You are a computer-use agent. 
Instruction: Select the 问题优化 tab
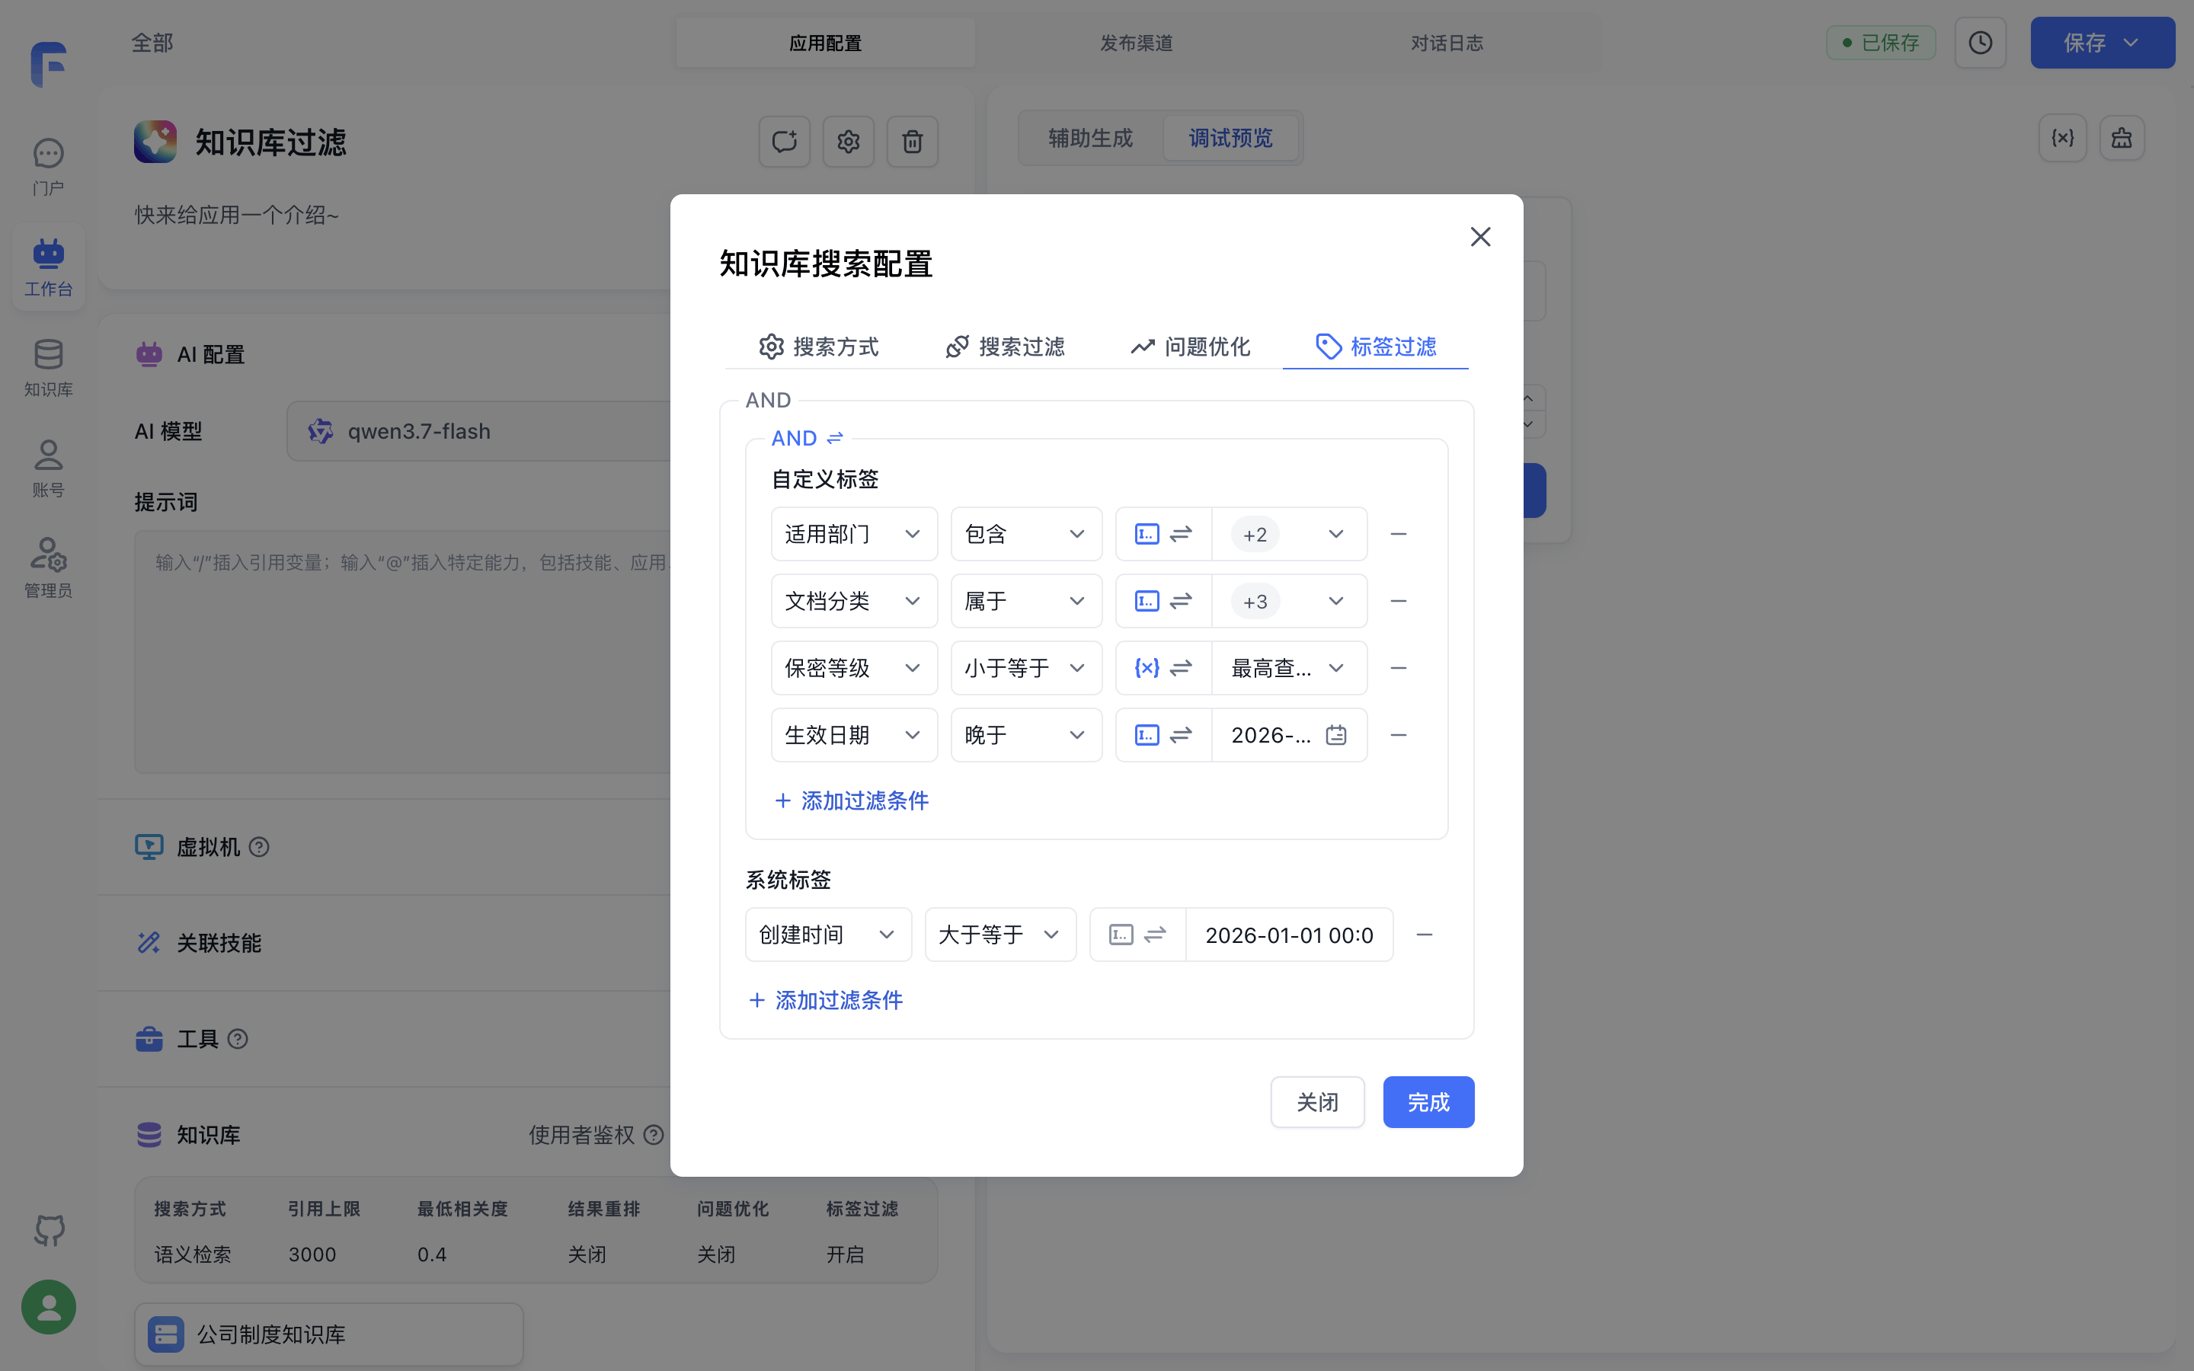(x=1191, y=347)
